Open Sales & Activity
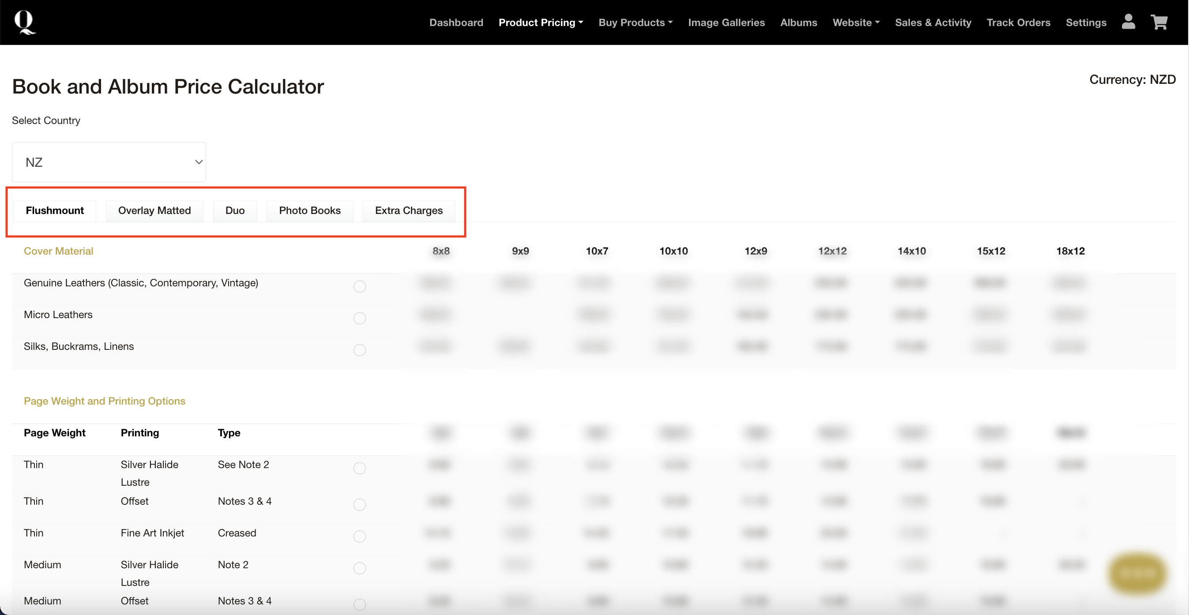1189x615 pixels. click(x=933, y=22)
